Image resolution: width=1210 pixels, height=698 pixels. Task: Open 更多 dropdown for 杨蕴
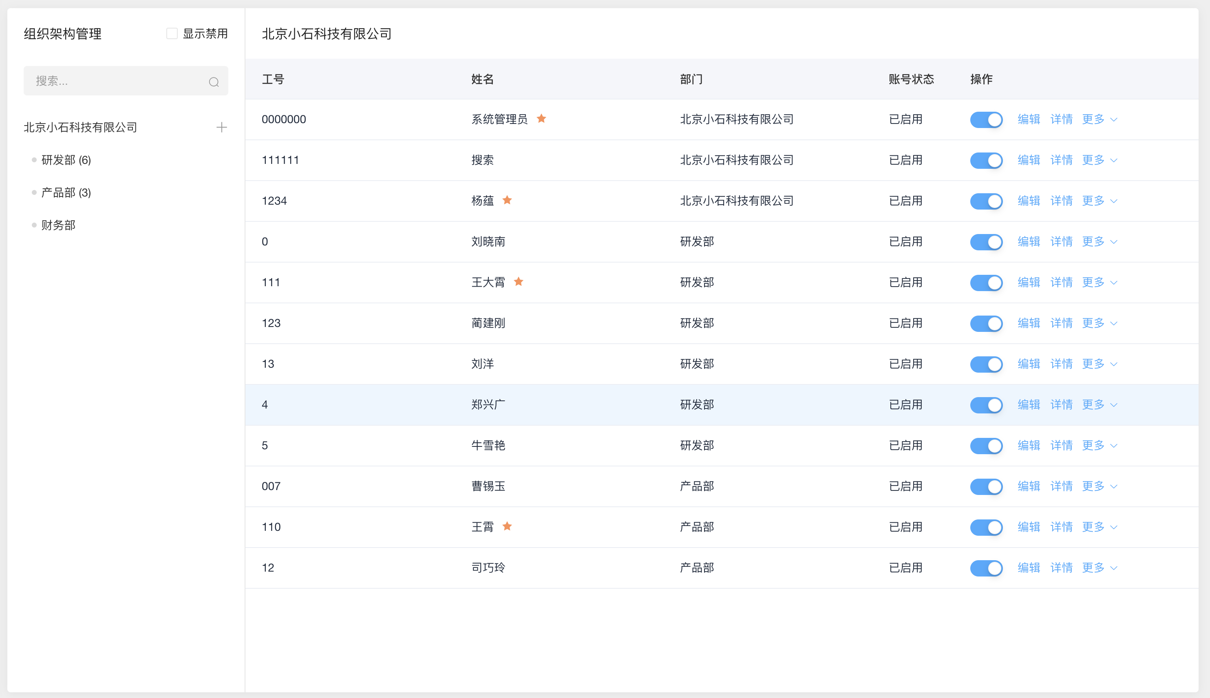[1100, 201]
